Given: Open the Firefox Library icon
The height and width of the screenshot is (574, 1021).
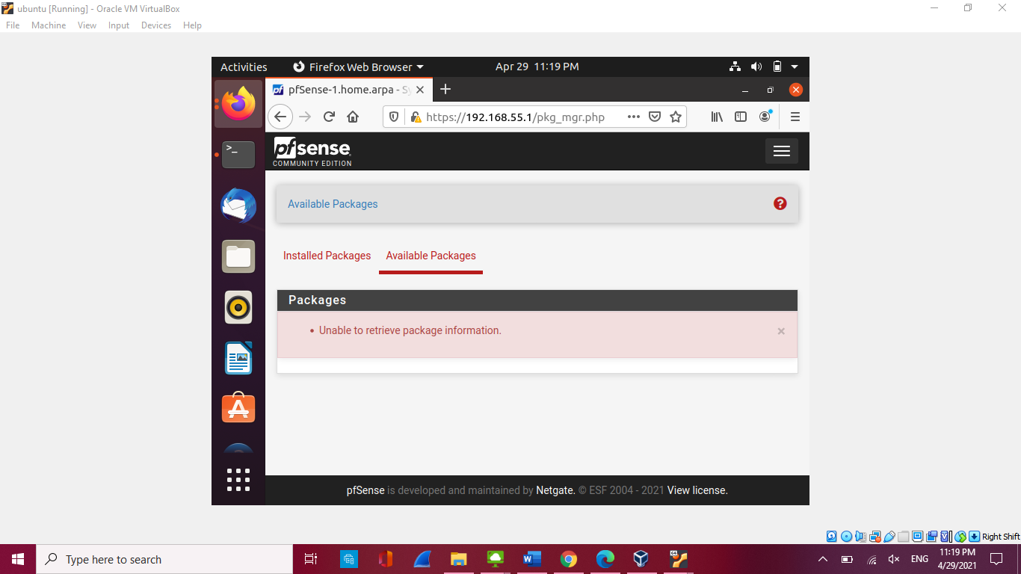Looking at the screenshot, I should click(717, 117).
